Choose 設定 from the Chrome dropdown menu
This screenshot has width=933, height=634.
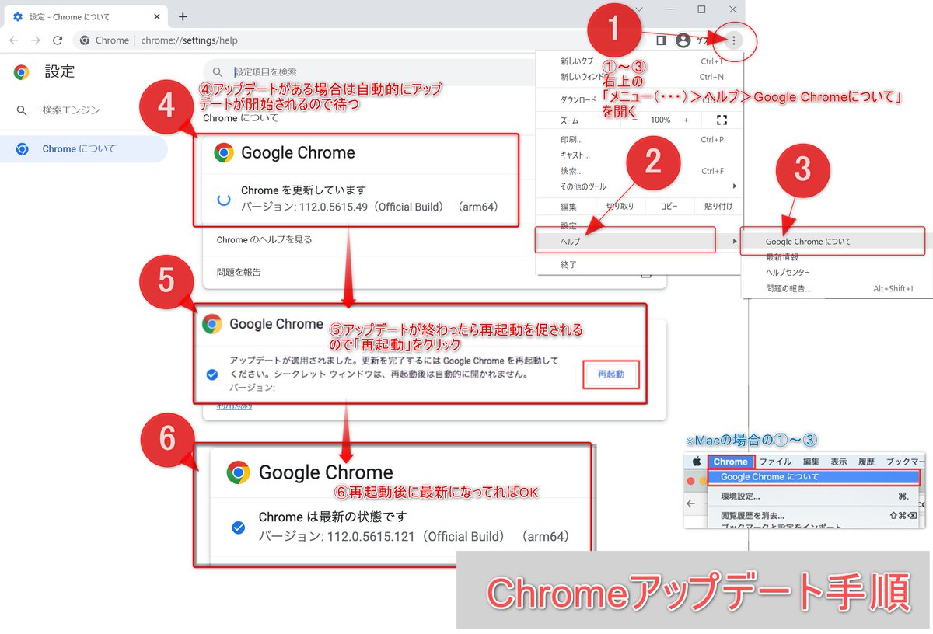640,226
